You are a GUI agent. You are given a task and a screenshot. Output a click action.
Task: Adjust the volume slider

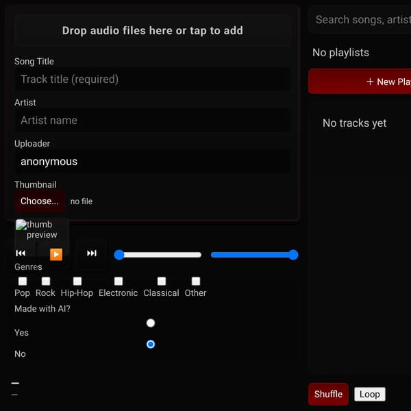[255, 255]
